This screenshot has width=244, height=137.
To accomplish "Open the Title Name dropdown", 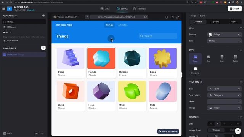I will pos(225,89).
